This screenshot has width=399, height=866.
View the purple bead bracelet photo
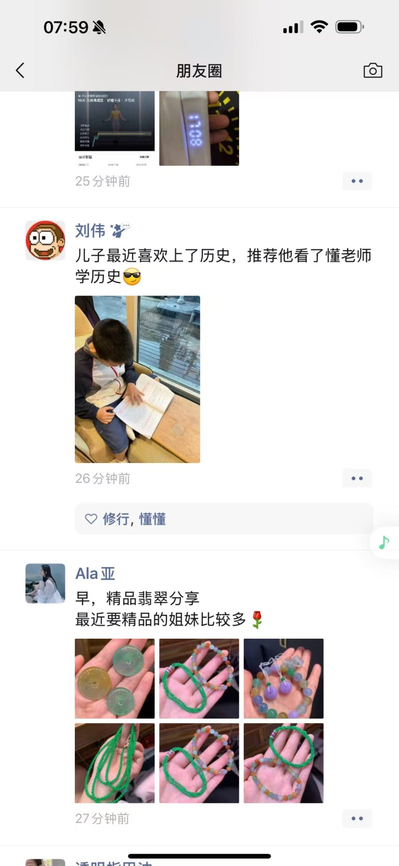tap(283, 678)
